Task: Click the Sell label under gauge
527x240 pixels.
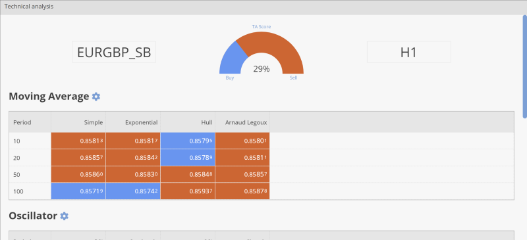Action: point(293,78)
